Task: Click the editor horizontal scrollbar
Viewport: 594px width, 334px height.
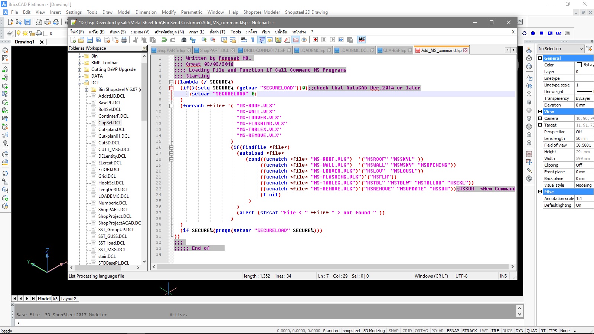Action: pos(333,266)
